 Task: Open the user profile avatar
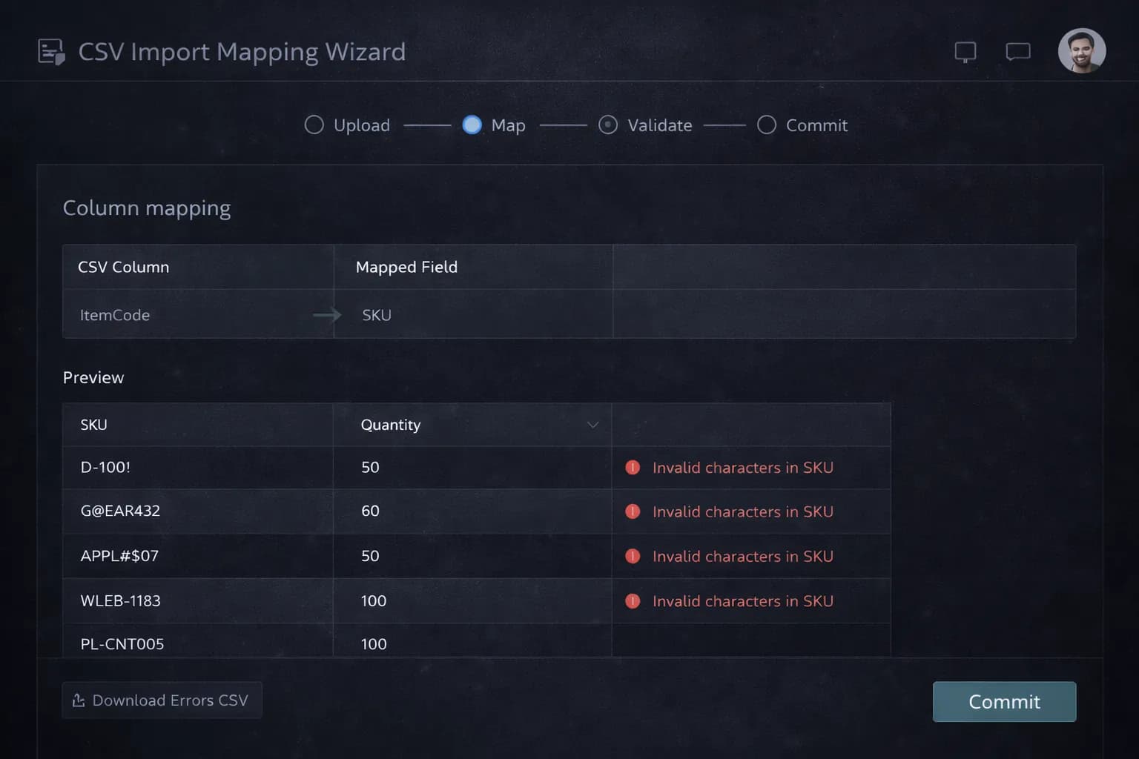click(1081, 51)
